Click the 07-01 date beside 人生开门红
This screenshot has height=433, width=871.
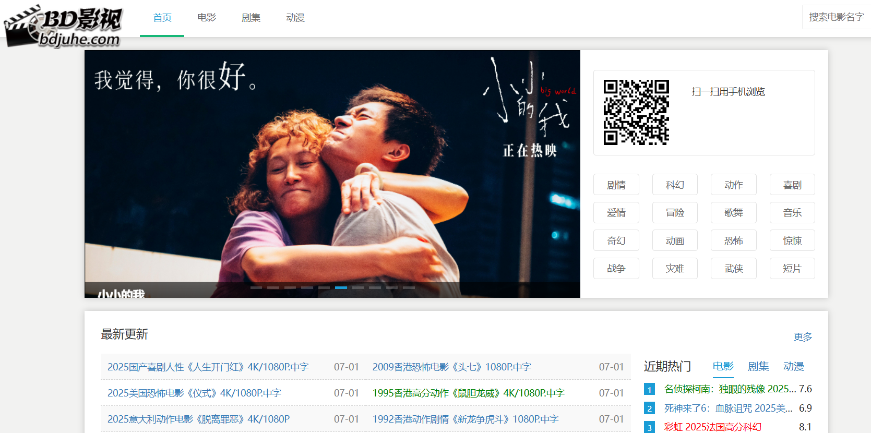(x=347, y=367)
